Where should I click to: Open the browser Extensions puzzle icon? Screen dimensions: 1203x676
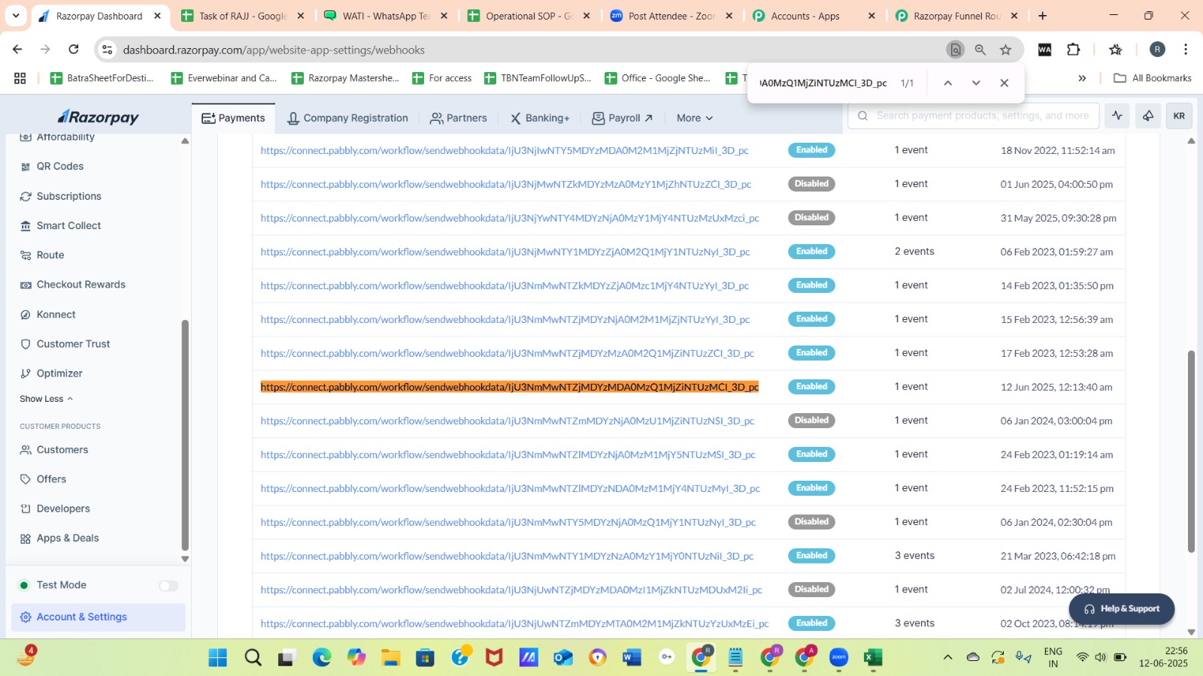point(1074,50)
